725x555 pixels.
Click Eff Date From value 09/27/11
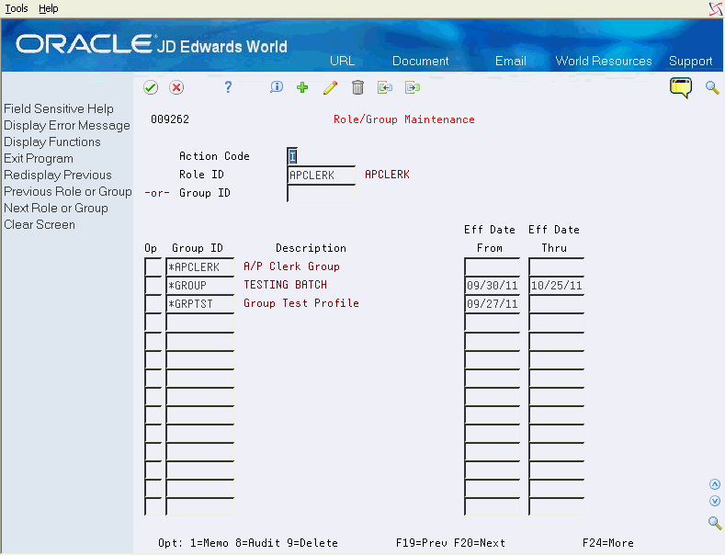pyautogui.click(x=493, y=304)
